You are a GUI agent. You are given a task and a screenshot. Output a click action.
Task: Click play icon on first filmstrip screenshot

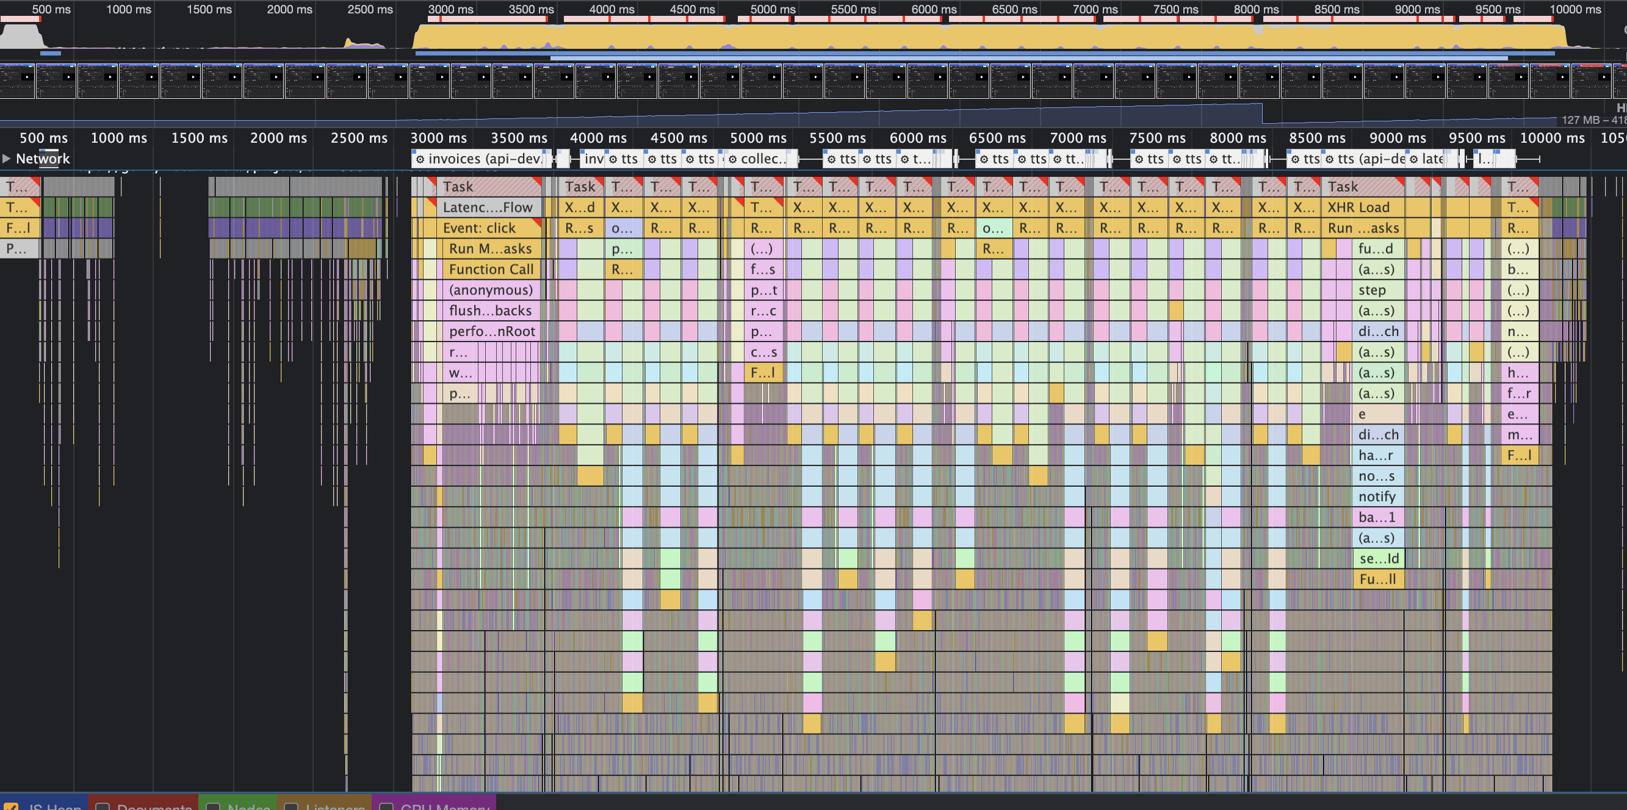click(27, 77)
